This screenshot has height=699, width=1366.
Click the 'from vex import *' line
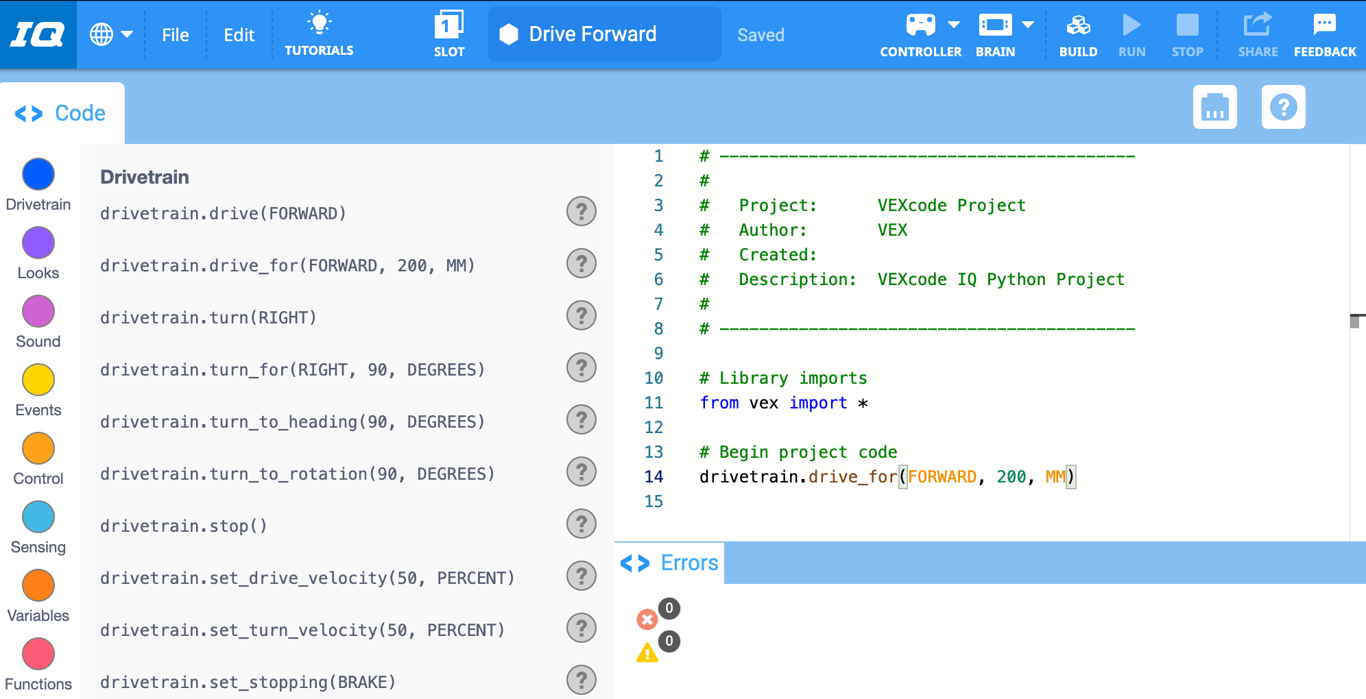[784, 402]
